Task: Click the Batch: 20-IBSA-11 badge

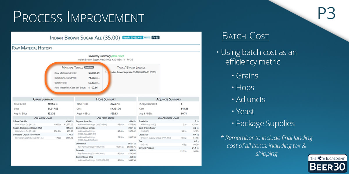Action: tap(133, 37)
